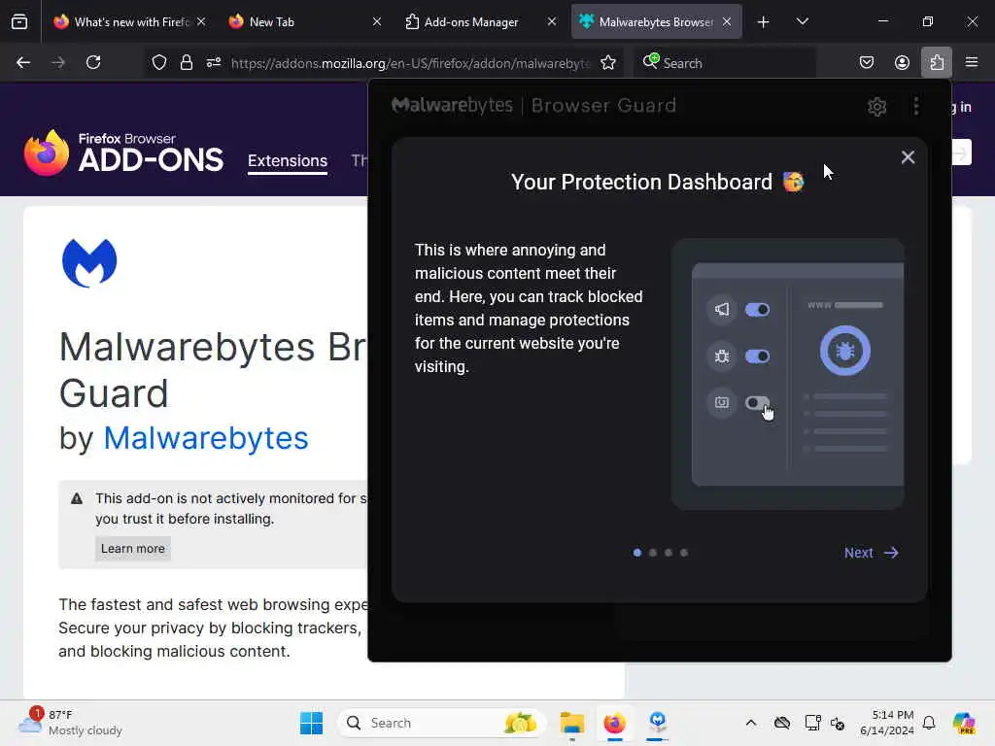
Task: Click the tracking protection shield icon
Action: pos(159,62)
